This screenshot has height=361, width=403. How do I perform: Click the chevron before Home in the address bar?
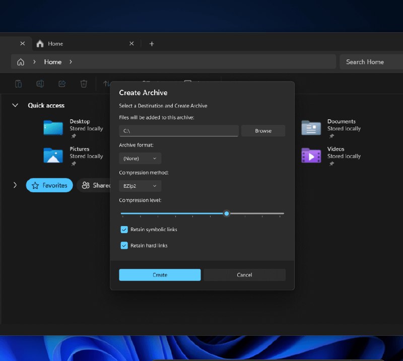[x=34, y=62]
